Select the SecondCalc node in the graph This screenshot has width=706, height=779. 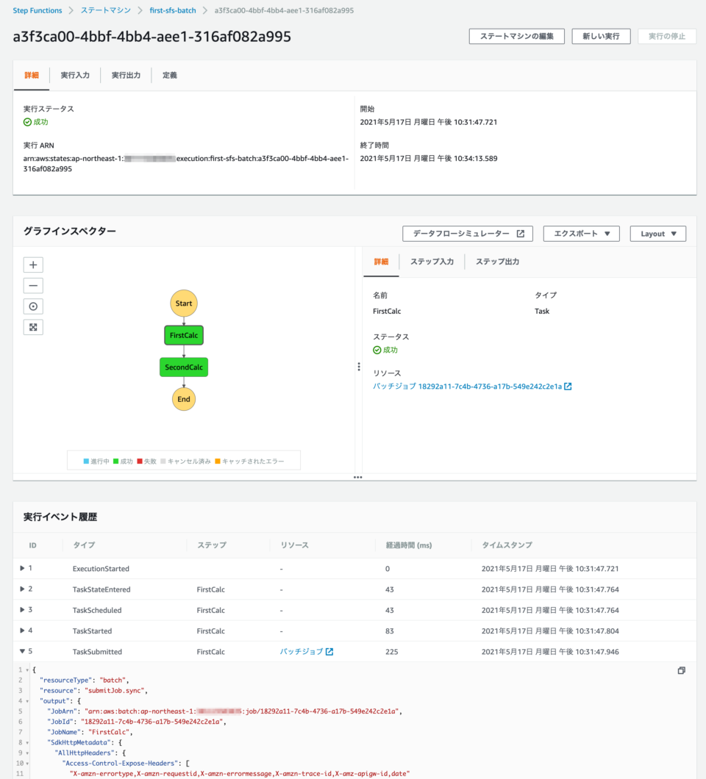coord(184,367)
